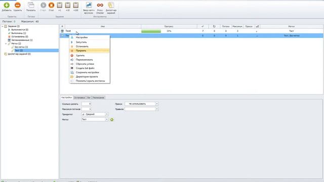Viewport: 324px width, 182px height.
Task: Open the Метки dropdown showing Тест
Action: click(107, 119)
